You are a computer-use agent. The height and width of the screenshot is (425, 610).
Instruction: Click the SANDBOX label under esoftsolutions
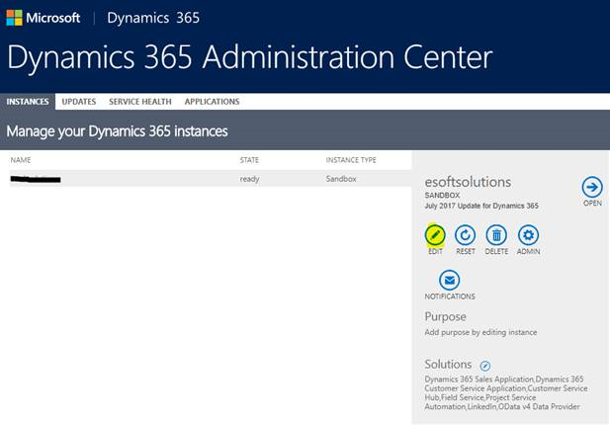point(442,195)
